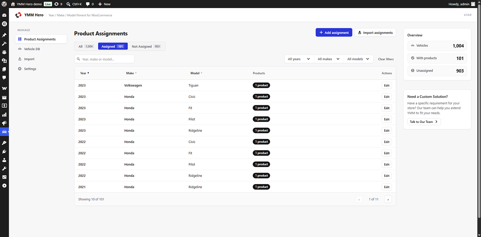Click Talk to Our Team button
The width and height of the screenshot is (481, 237).
(424, 122)
